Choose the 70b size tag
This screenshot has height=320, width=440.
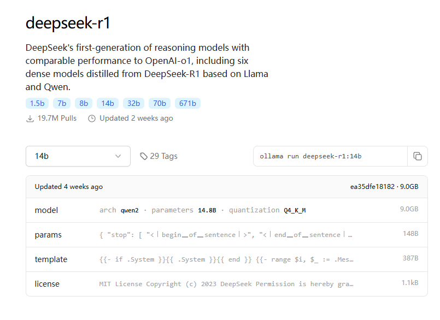tap(160, 103)
